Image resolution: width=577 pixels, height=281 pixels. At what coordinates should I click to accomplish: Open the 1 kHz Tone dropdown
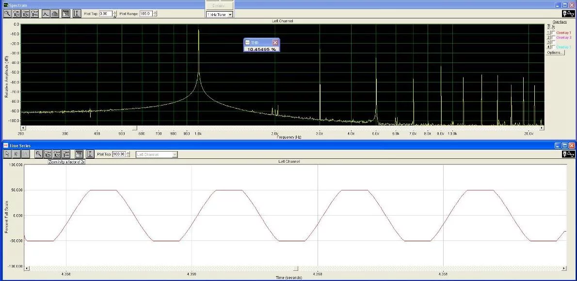click(x=230, y=15)
